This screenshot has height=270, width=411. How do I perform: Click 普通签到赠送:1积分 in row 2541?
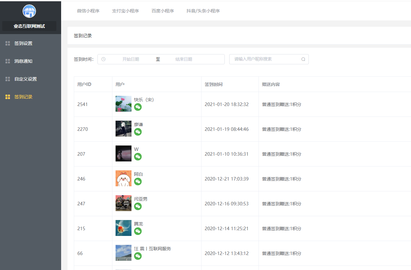click(x=281, y=104)
